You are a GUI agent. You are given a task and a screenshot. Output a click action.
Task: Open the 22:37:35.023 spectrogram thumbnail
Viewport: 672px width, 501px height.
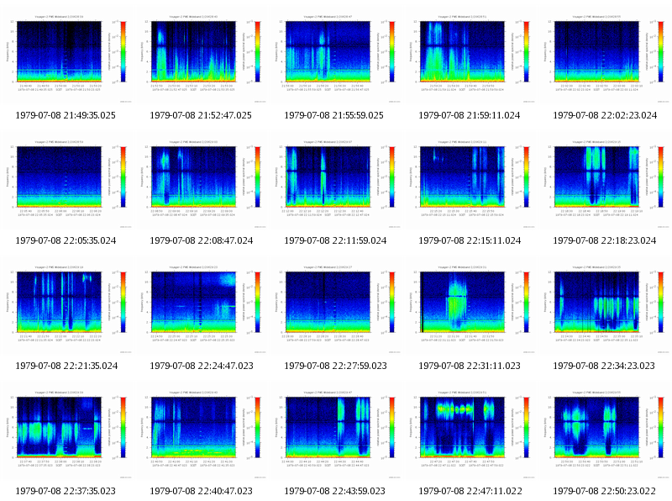[67, 432]
